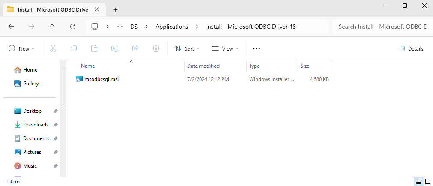Click the pin icon beside Desktop
Image resolution: width=433 pixels, height=186 pixels.
[x=55, y=111]
